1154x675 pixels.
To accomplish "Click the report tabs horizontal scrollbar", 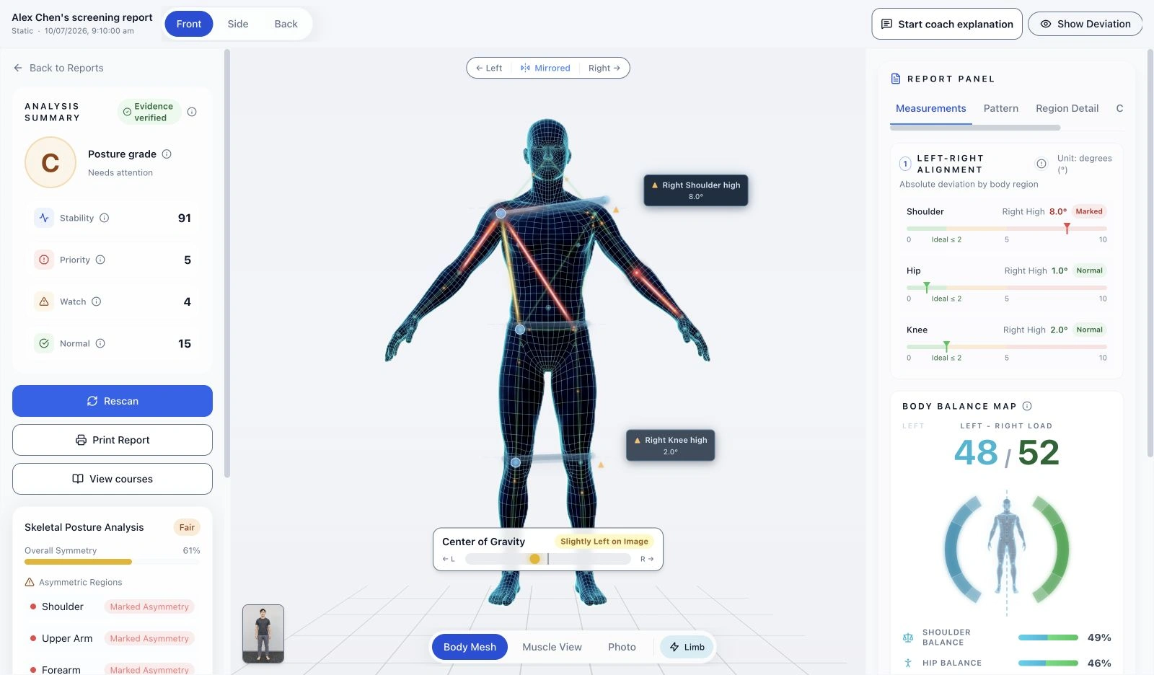I will coord(975,128).
